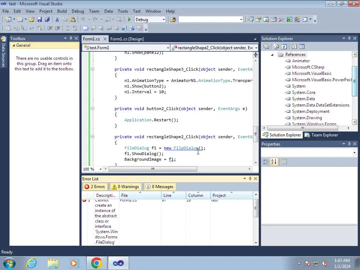Toggle the 0 Messages filter button

160,187
